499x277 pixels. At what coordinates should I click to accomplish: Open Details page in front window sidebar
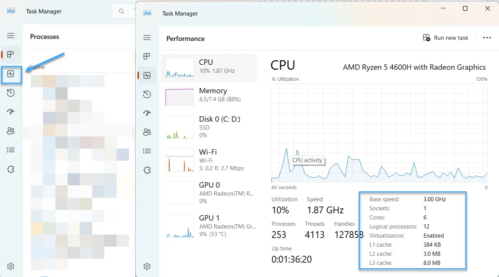click(147, 151)
